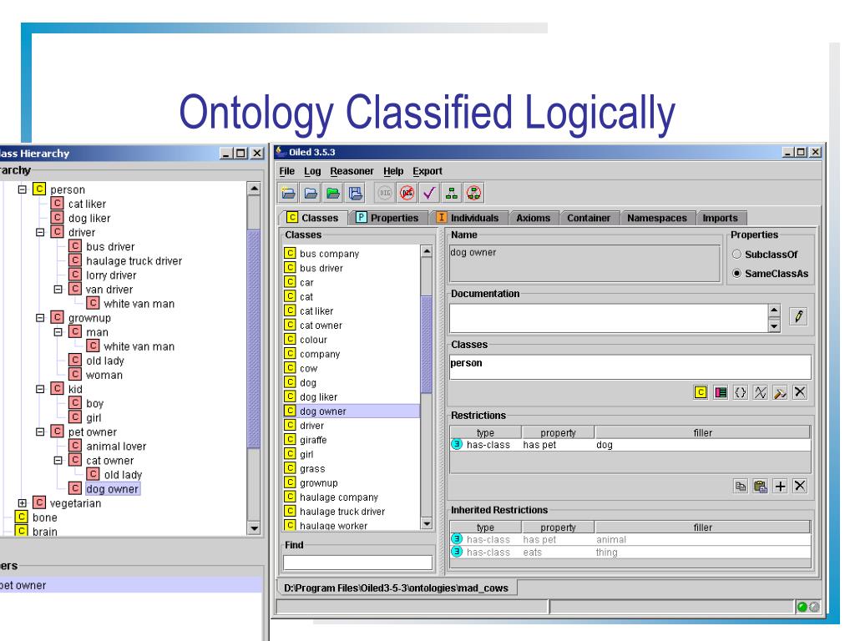Click the green hierarchy classify icon
Viewport: 855px width, 641px height.
[x=452, y=193]
